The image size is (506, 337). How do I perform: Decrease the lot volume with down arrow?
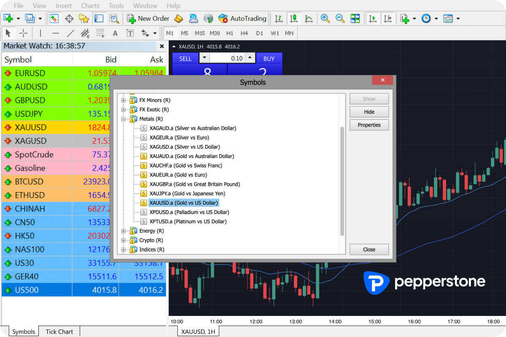coord(204,58)
